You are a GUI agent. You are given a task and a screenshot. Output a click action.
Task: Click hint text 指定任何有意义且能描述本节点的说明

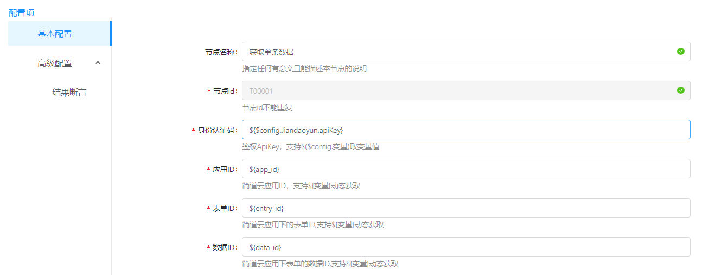[x=304, y=68]
